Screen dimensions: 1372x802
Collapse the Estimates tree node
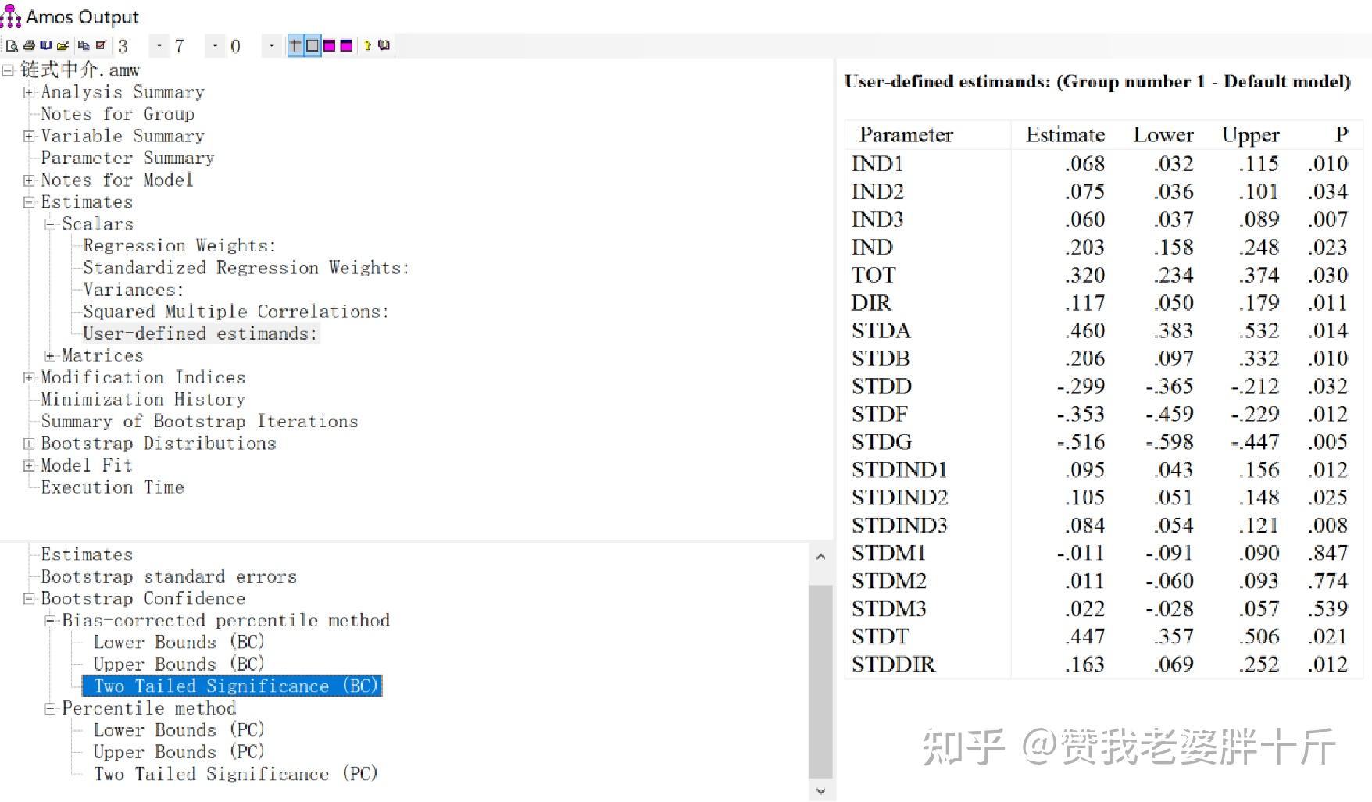point(29,202)
